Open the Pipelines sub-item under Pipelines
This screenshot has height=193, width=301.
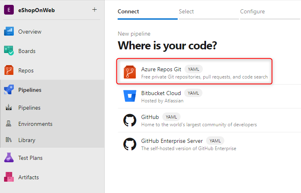[29, 108]
